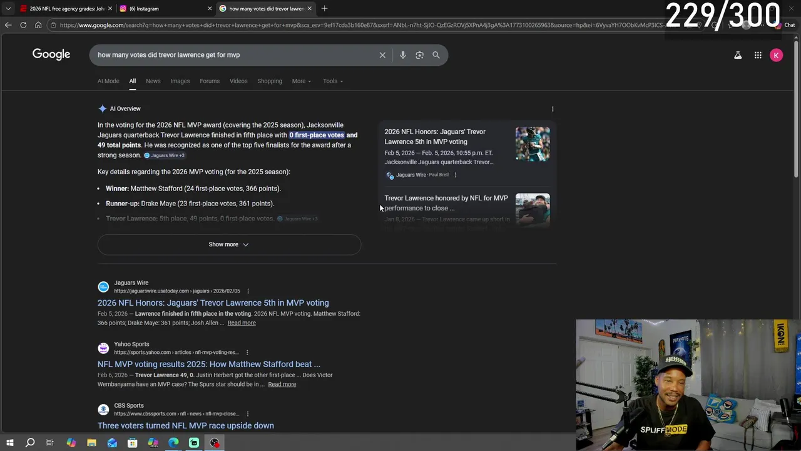Close the Instagram tab

coord(210,9)
